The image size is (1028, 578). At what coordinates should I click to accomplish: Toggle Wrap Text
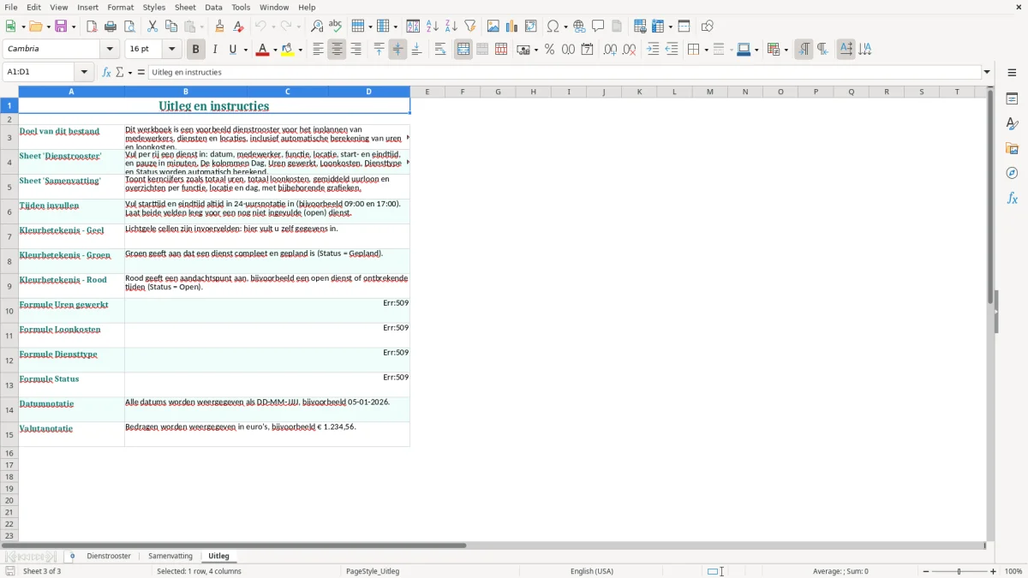(x=440, y=50)
